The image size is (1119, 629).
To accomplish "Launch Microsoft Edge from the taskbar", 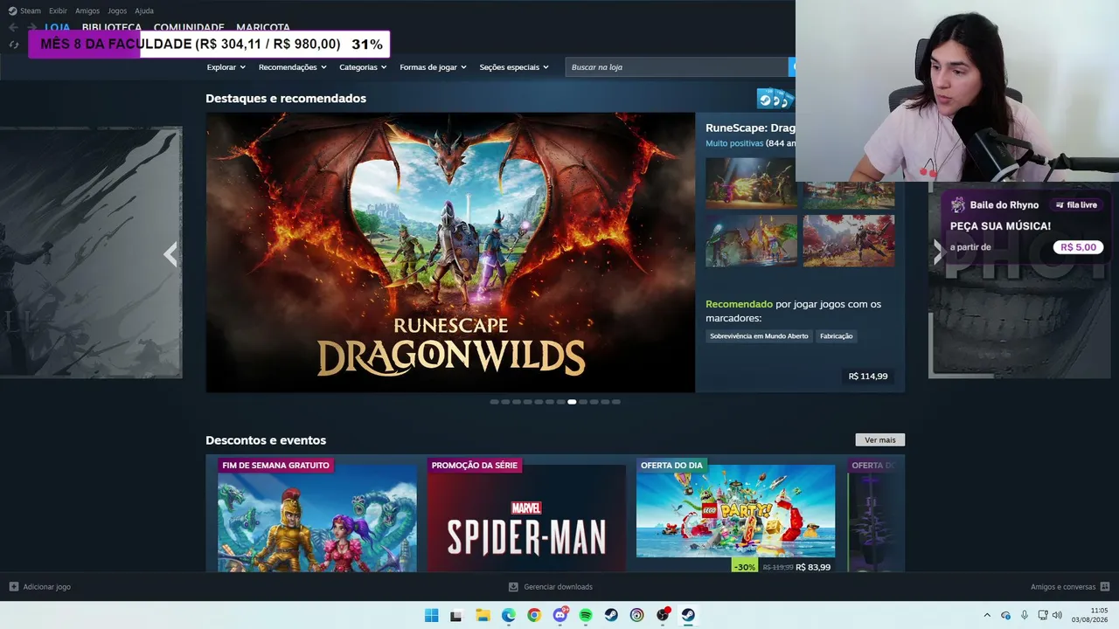I will tap(509, 615).
